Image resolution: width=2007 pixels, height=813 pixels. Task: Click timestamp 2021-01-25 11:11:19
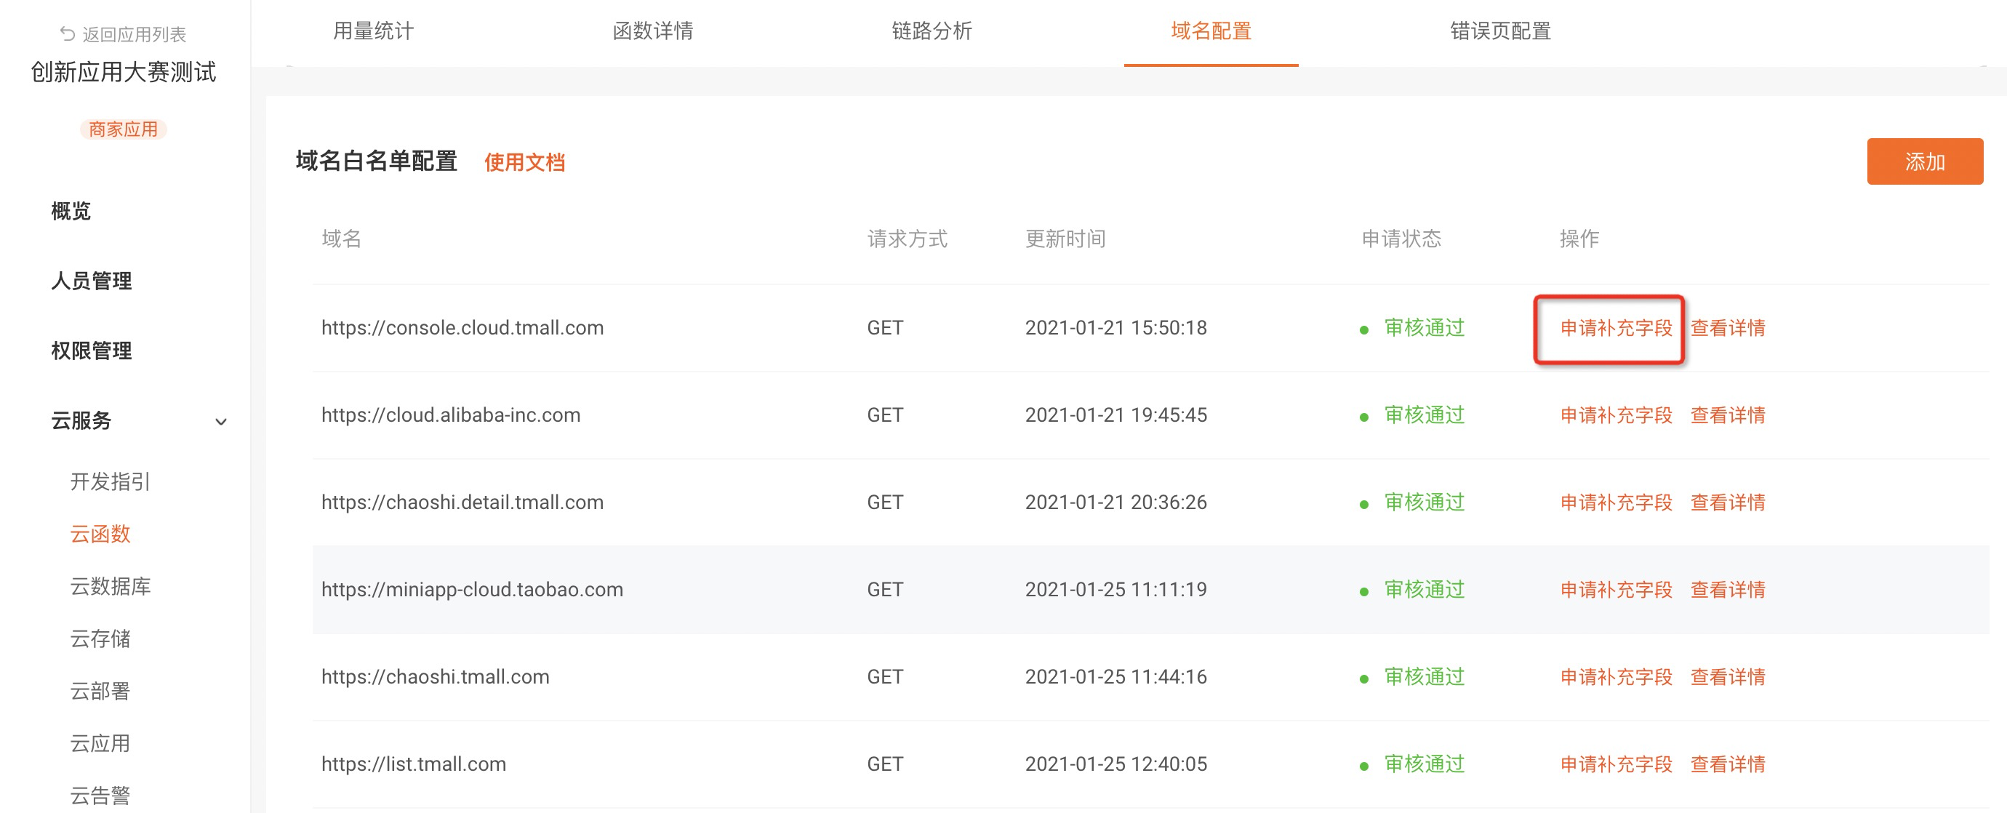pos(1115,590)
